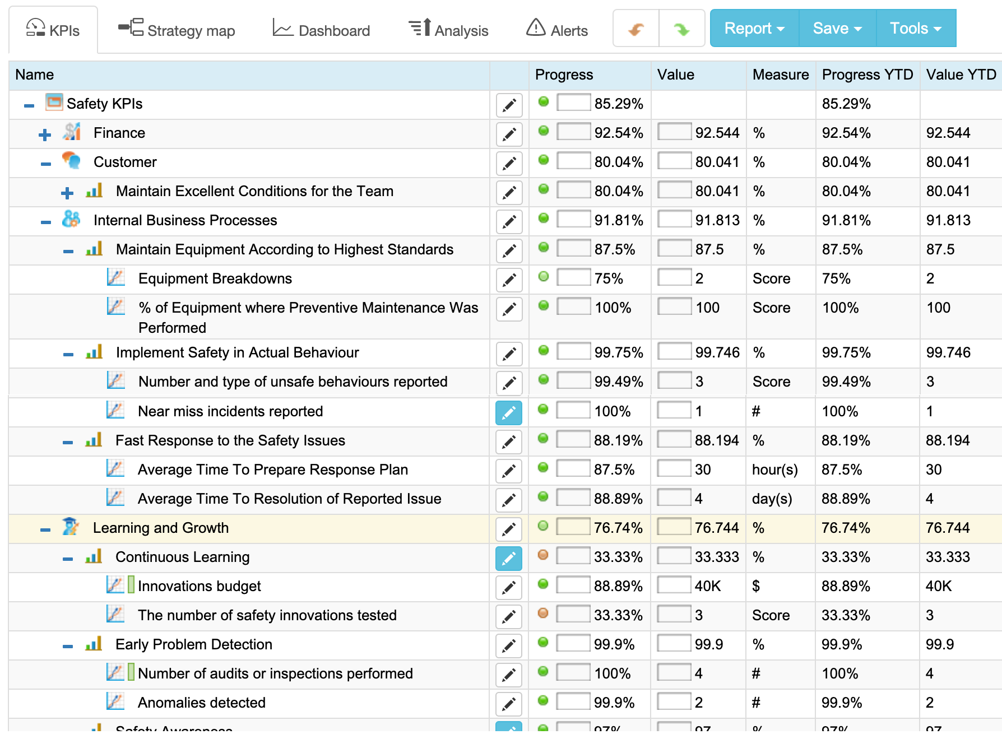The height and width of the screenshot is (739, 1002).
Task: Open the Dashboard view
Action: [x=321, y=30]
